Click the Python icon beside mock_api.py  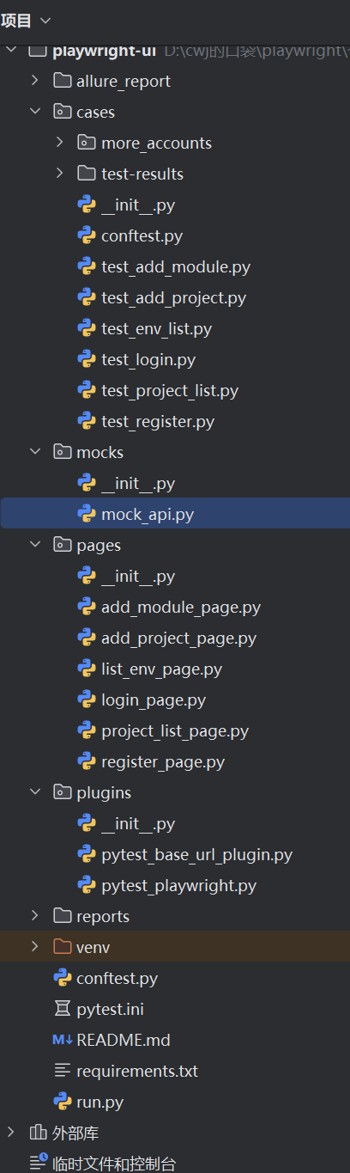[x=86, y=514]
